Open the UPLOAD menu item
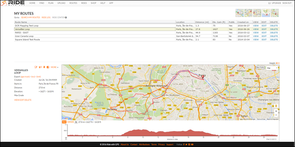The width and height of the screenshot is (295, 147). [61, 3]
